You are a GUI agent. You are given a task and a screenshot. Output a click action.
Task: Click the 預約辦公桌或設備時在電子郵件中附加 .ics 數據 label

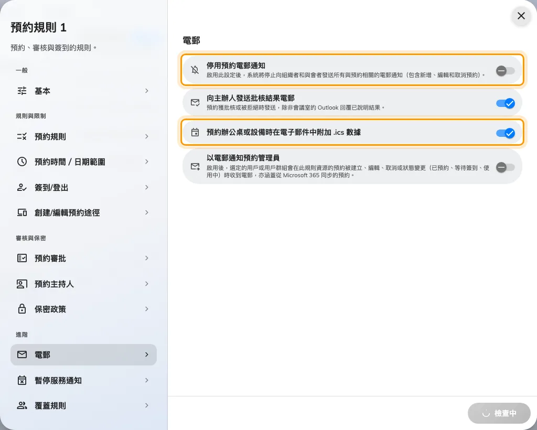click(284, 132)
